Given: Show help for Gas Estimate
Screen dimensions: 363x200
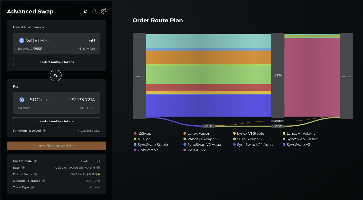Looking at the screenshot, I should [x=35, y=161].
